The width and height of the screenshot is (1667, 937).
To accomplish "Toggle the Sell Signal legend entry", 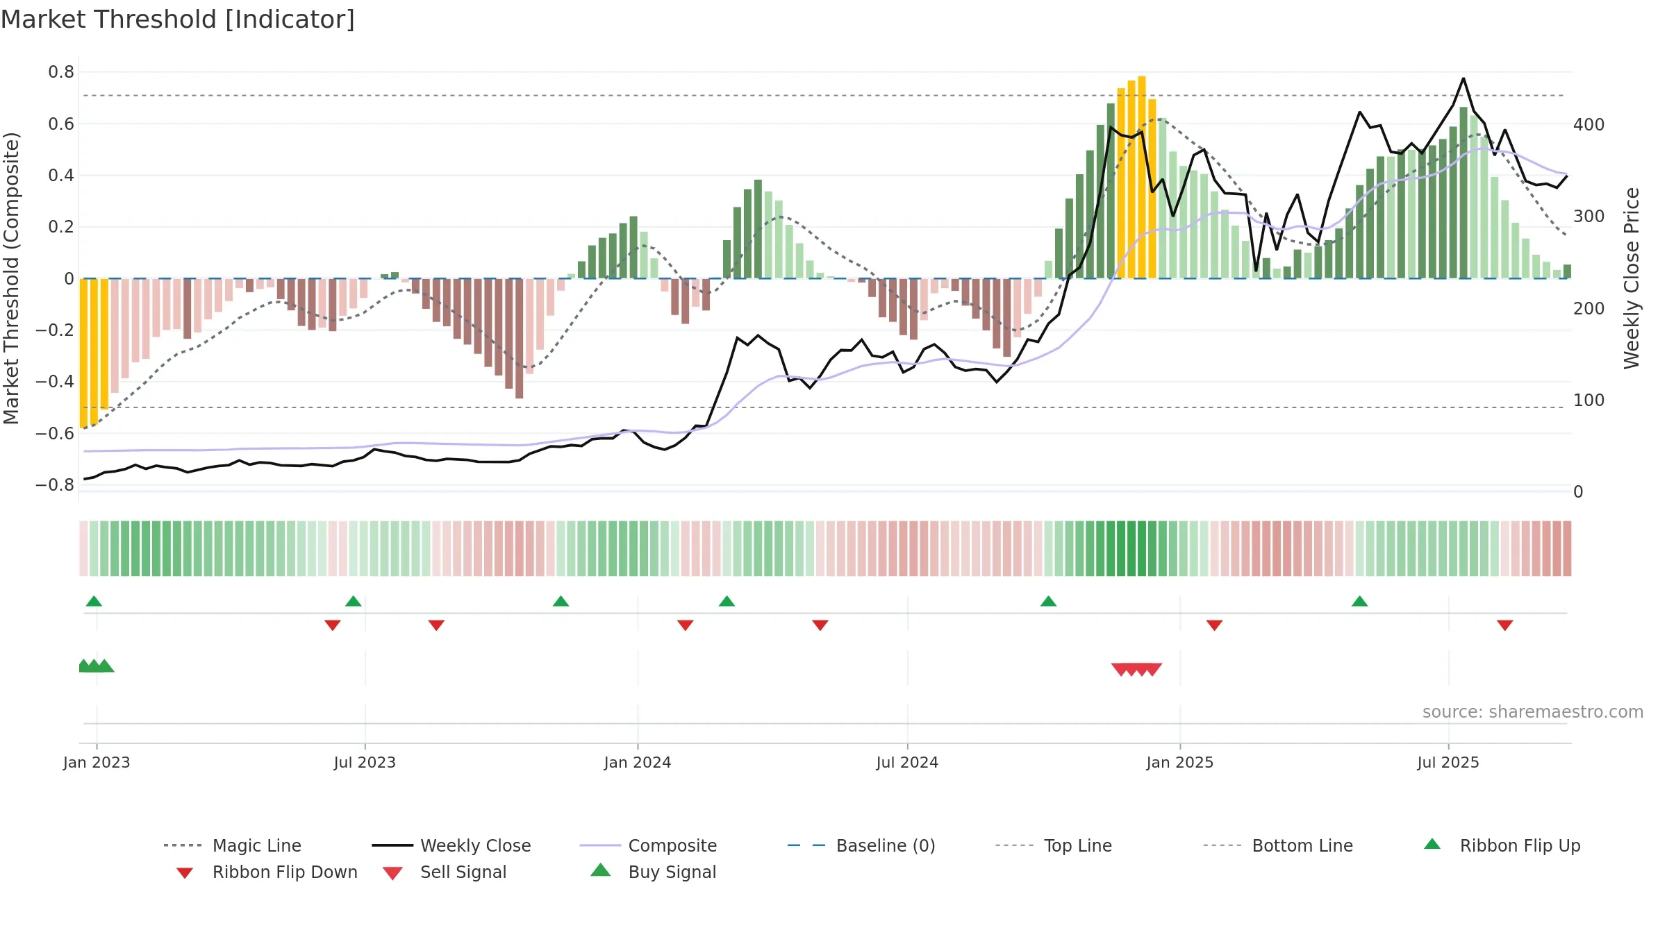I will (x=445, y=872).
